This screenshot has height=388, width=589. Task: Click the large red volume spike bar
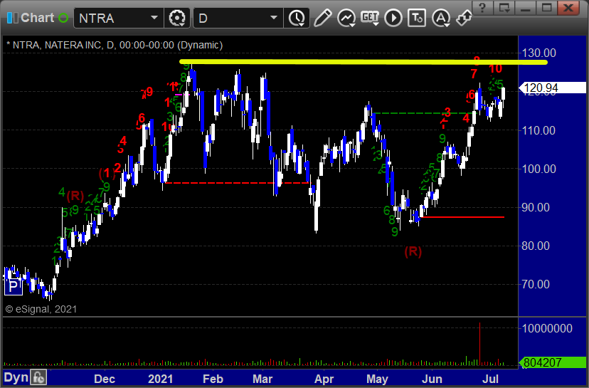[x=479, y=343]
